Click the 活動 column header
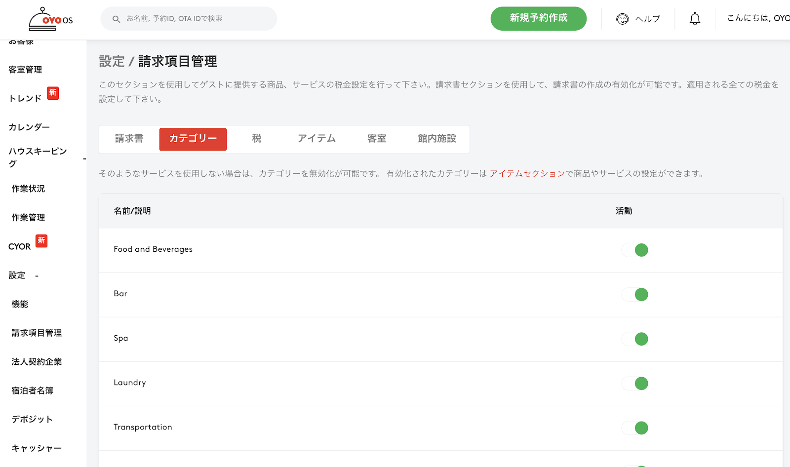 tap(624, 211)
